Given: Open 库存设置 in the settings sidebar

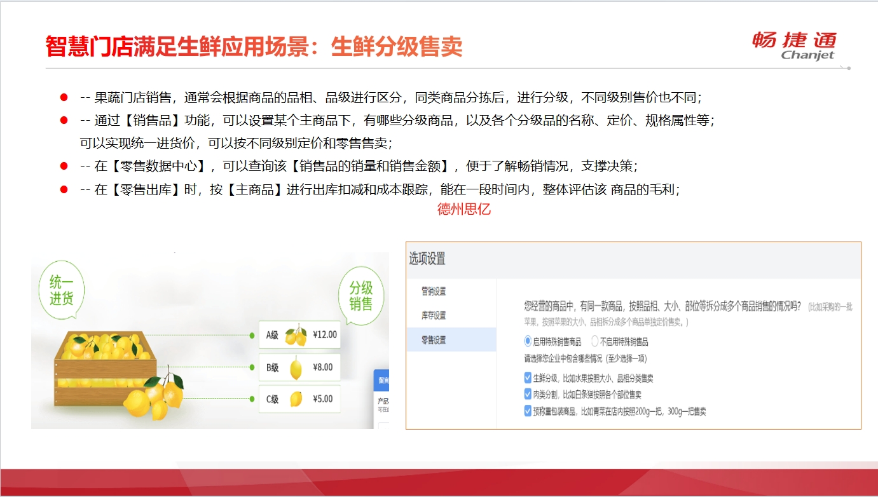Looking at the screenshot, I should tap(451, 316).
